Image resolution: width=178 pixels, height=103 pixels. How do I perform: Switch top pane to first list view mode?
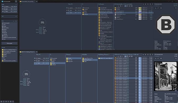125,6
